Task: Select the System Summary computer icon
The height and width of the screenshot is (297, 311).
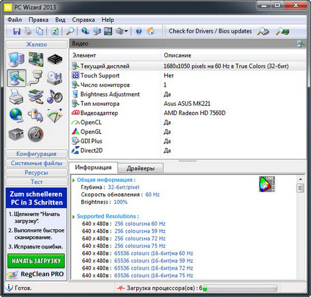Action: pyautogui.click(x=16, y=59)
